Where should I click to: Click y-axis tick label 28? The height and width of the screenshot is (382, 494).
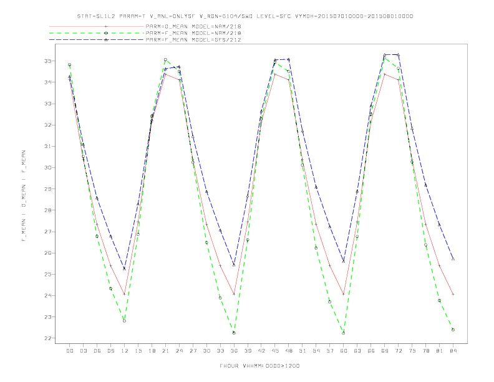click(48, 210)
